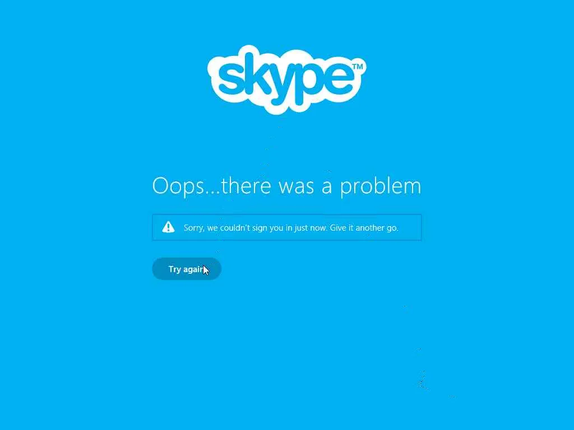This screenshot has height=430, width=574.
Task: Click the word "Sorry" in error message
Action: coord(193,228)
